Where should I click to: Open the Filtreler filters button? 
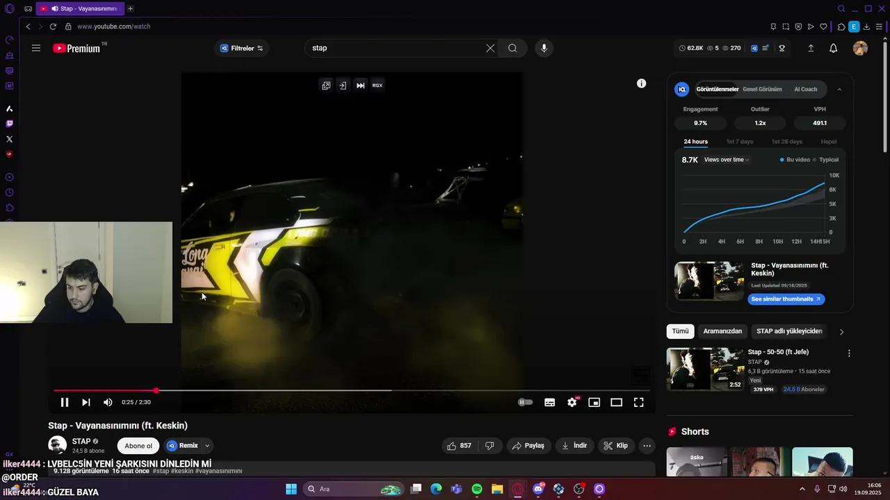click(241, 48)
